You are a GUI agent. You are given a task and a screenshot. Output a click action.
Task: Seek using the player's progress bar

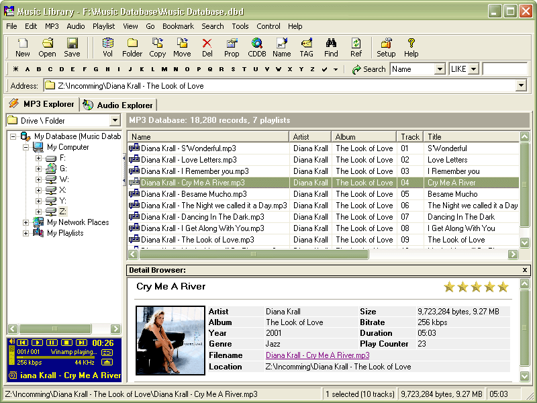[x=56, y=357]
